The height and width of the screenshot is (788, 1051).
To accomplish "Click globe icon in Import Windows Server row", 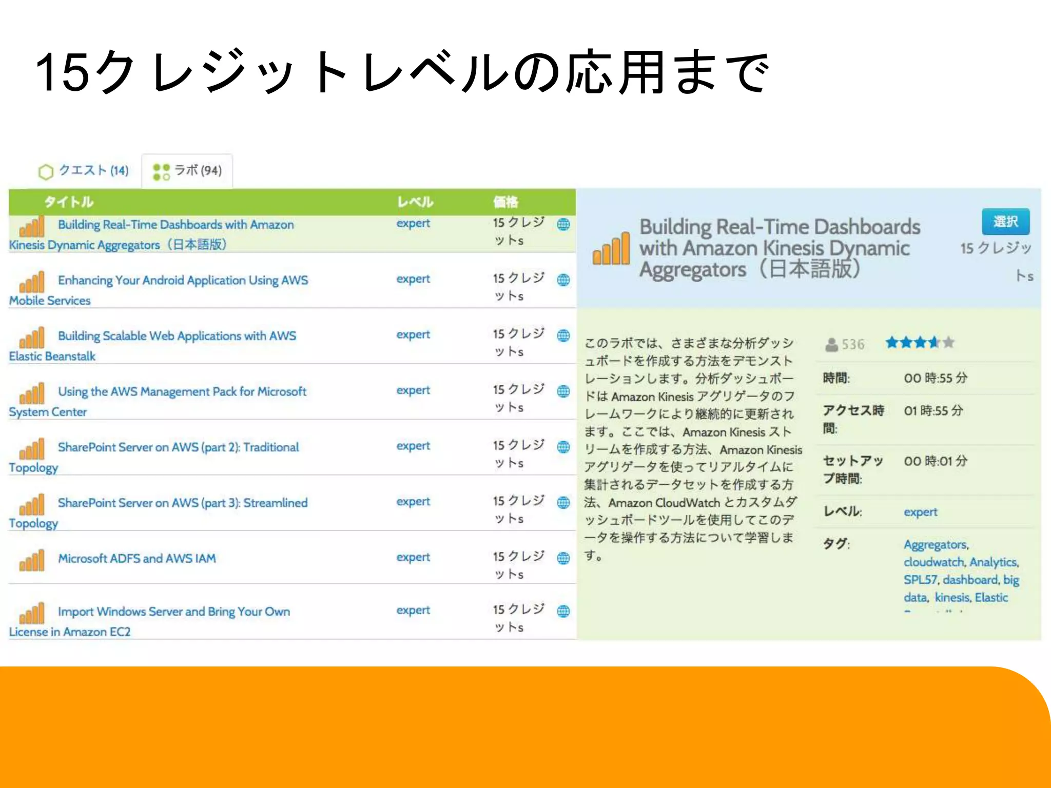I will tap(563, 611).
